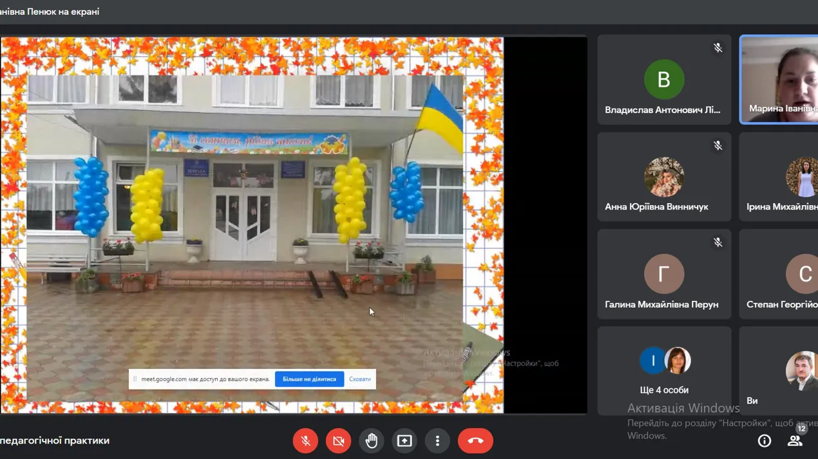This screenshot has height=459, width=818.
Task: Leave the call with the red hang-up button
Action: [x=475, y=441]
